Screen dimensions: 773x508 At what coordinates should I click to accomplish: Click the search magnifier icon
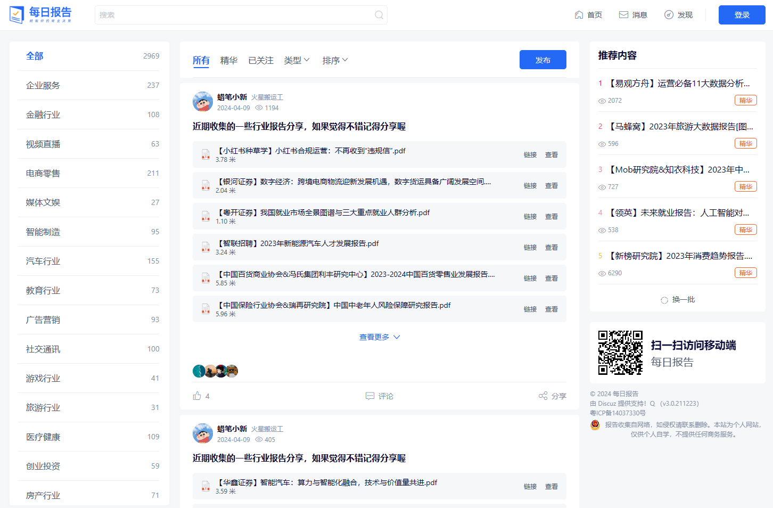[379, 15]
